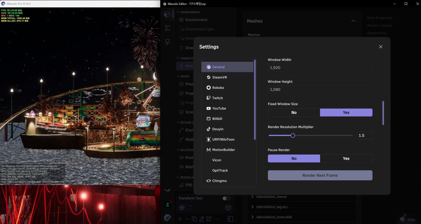This screenshot has width=421, height=224.
Task: Open the SteamVR settings category
Action: (227, 77)
